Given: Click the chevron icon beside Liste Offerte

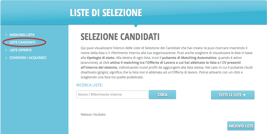Looking at the screenshot, I should point(6,50).
